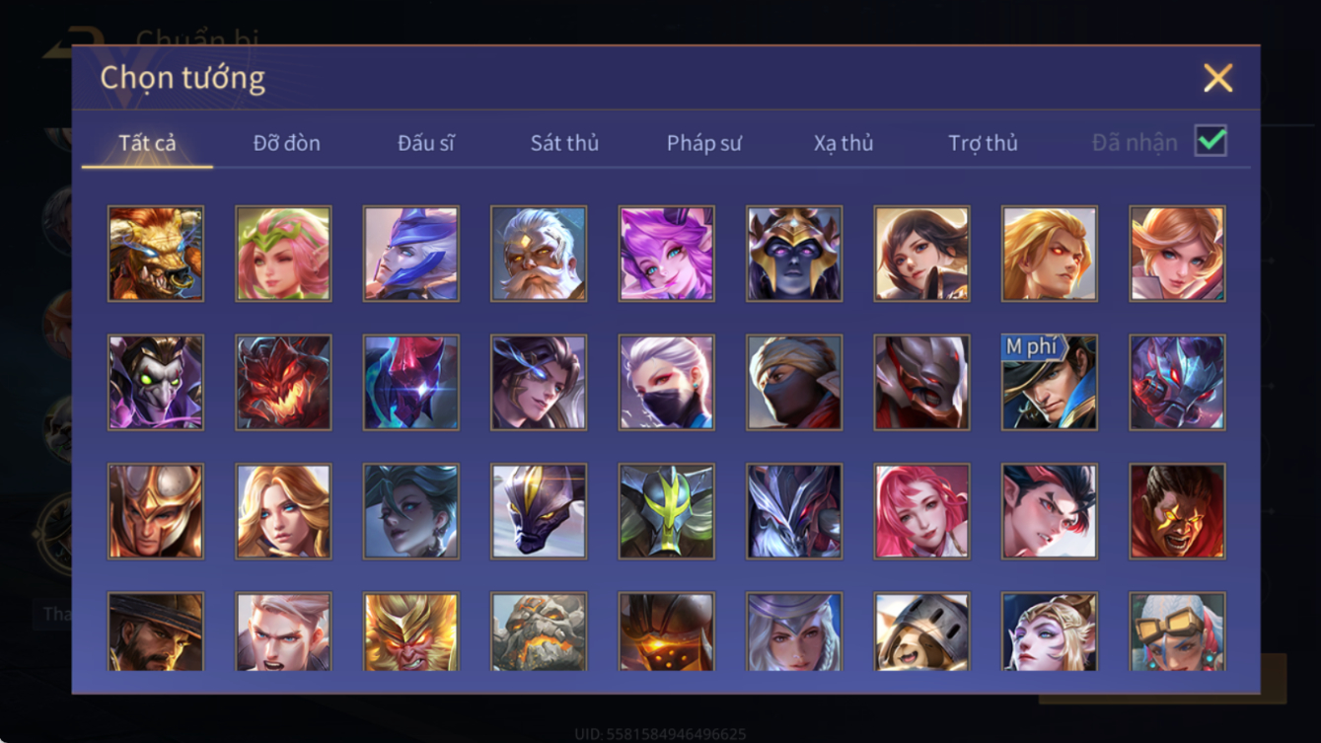Pick the pink-haired woman hero portrait

click(x=921, y=511)
